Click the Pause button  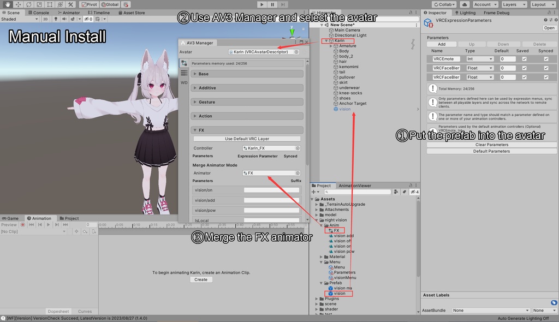[272, 4]
